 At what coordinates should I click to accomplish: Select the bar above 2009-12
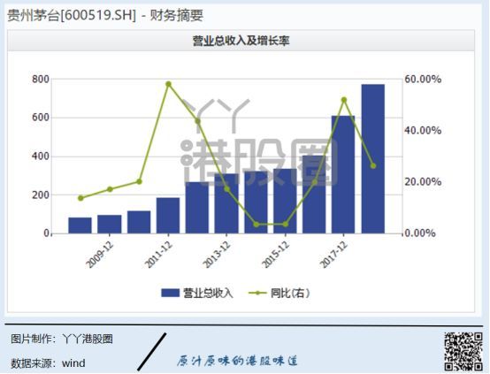[110, 224]
